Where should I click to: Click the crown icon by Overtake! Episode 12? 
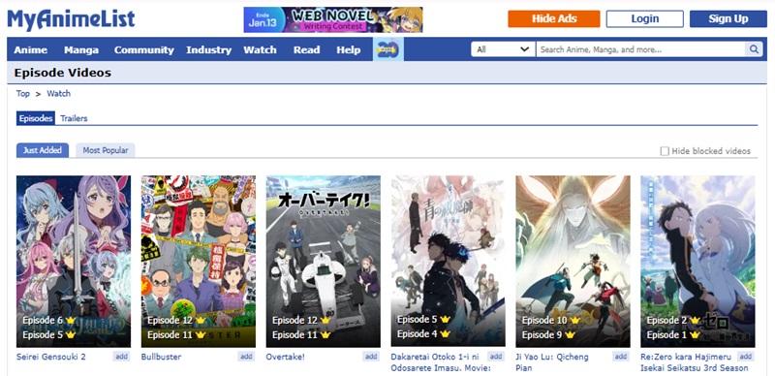coord(325,321)
